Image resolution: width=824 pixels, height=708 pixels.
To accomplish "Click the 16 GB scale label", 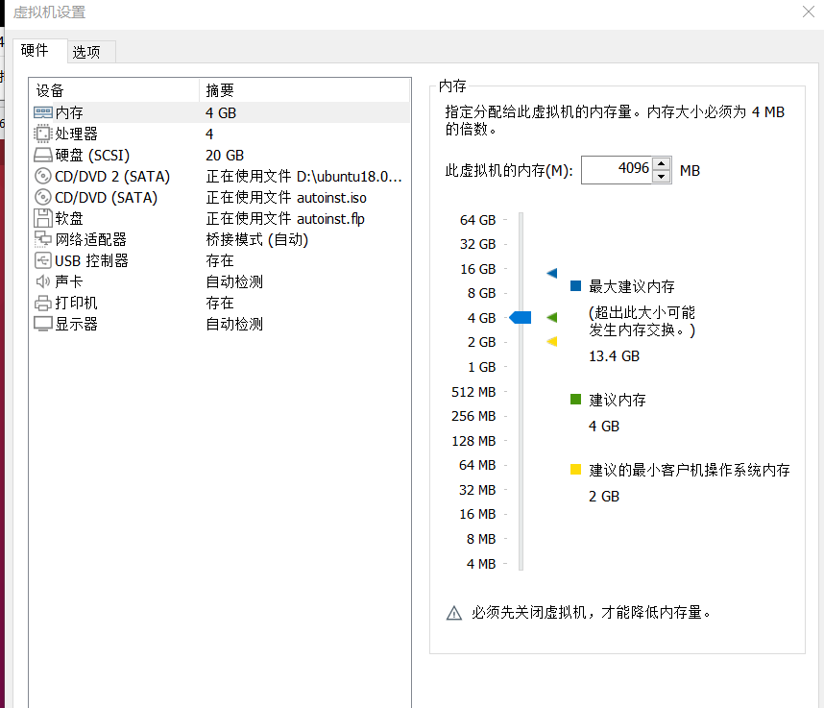I will pyautogui.click(x=477, y=269).
